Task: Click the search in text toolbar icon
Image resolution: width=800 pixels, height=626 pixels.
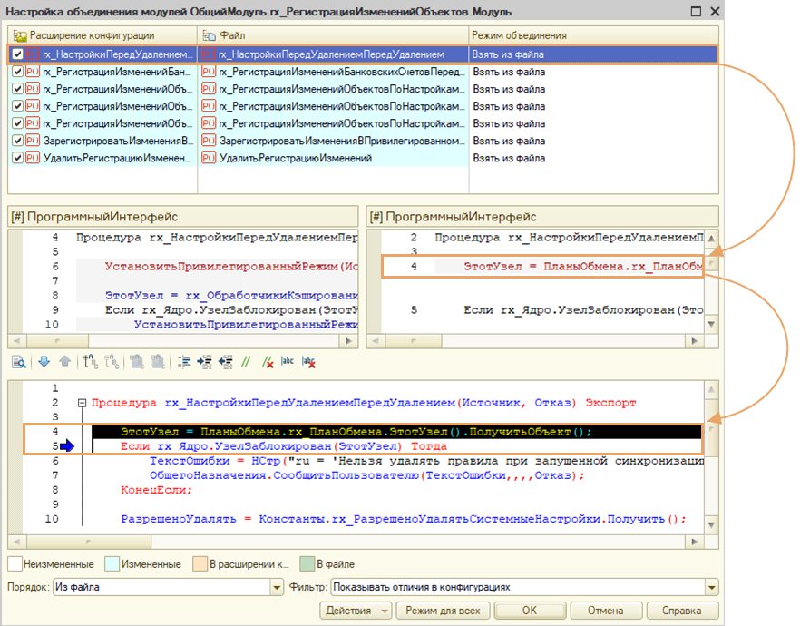Action: [x=19, y=361]
